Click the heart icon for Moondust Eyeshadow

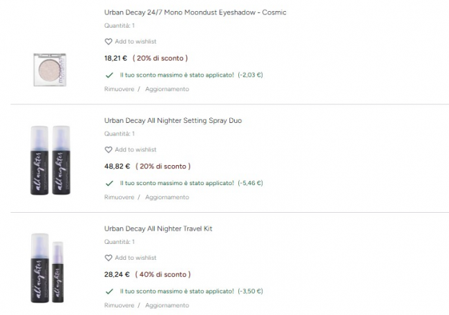point(108,41)
